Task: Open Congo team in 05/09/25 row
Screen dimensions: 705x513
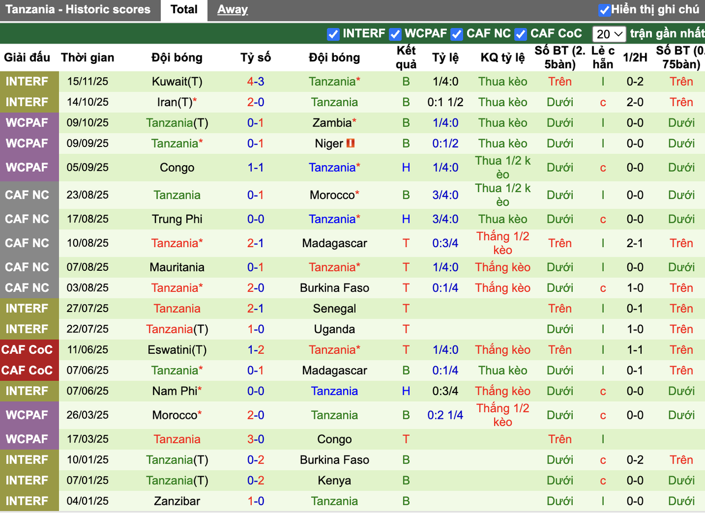Action: click(177, 167)
